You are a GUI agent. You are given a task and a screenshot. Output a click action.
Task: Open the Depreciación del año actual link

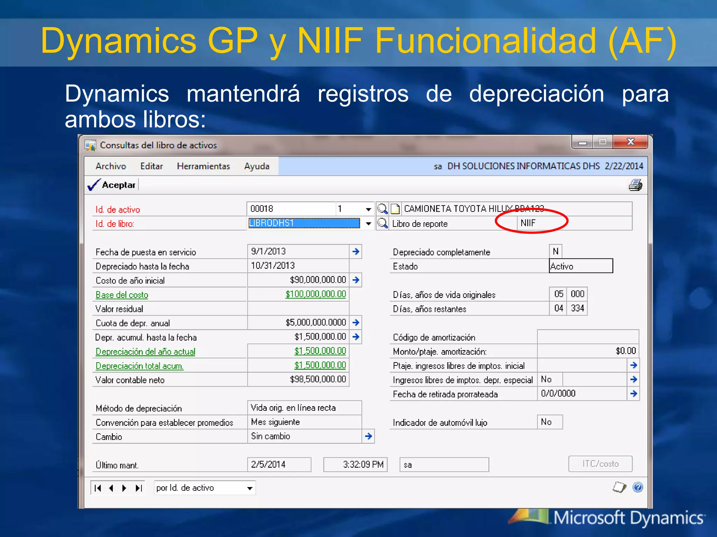click(145, 351)
